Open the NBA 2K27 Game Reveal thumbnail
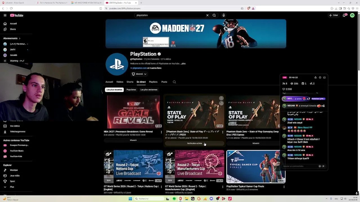360x202 pixels. click(x=133, y=112)
